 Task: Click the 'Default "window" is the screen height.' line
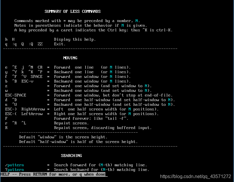(63, 137)
